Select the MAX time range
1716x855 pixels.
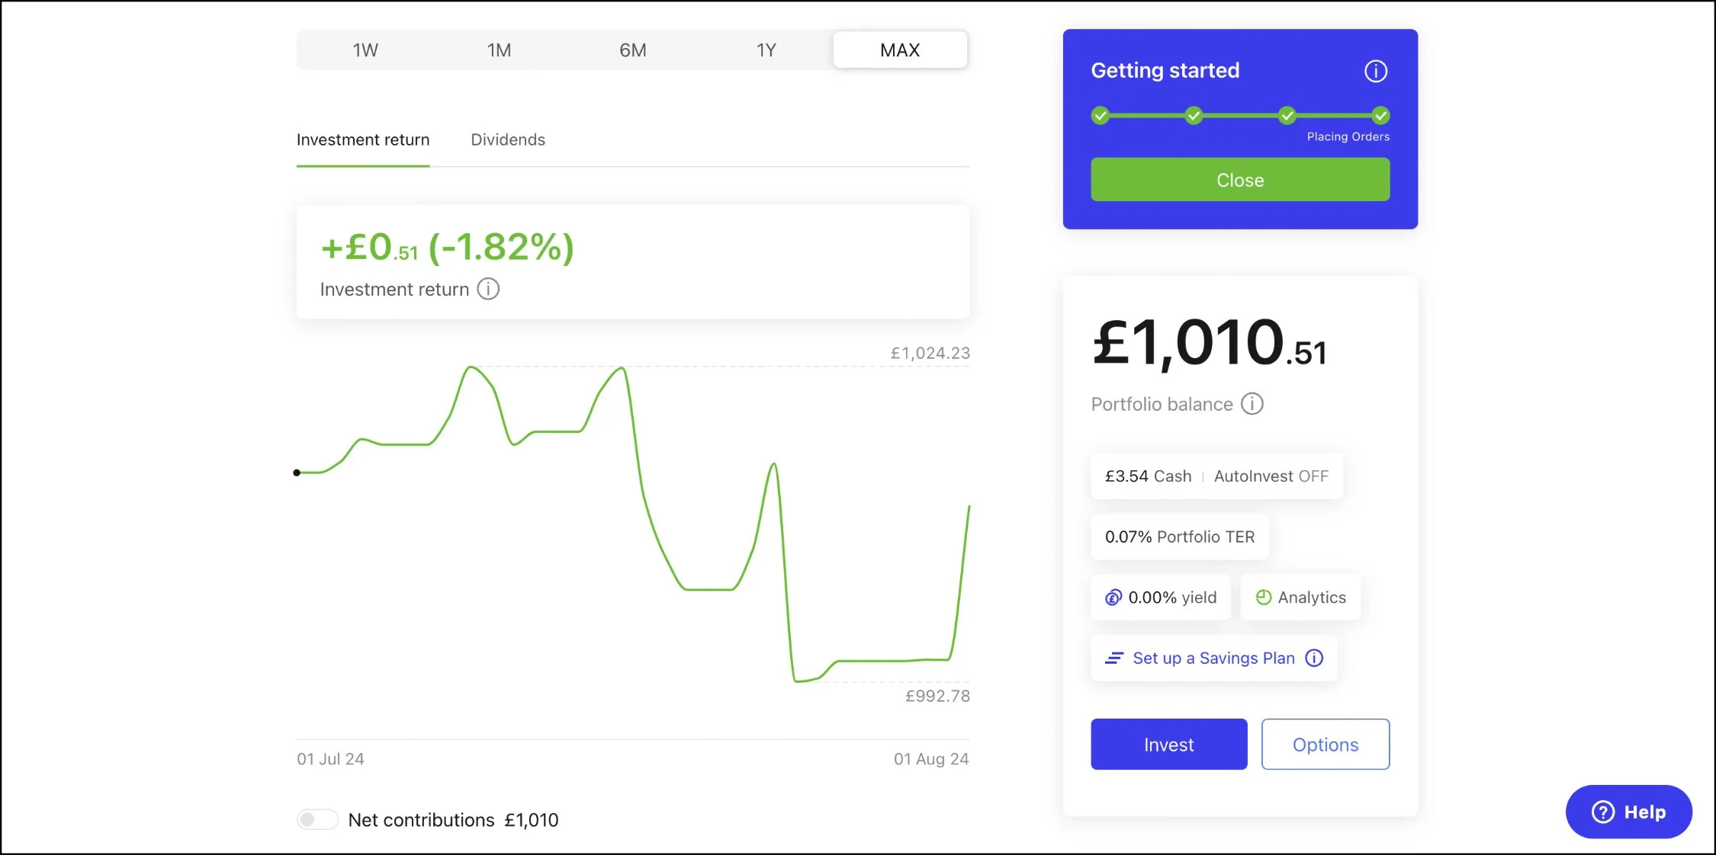coord(900,50)
